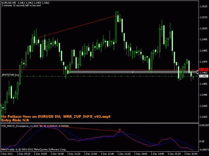
Task: Click the -0.00071 indicator scale value
Action: coord(204,150)
